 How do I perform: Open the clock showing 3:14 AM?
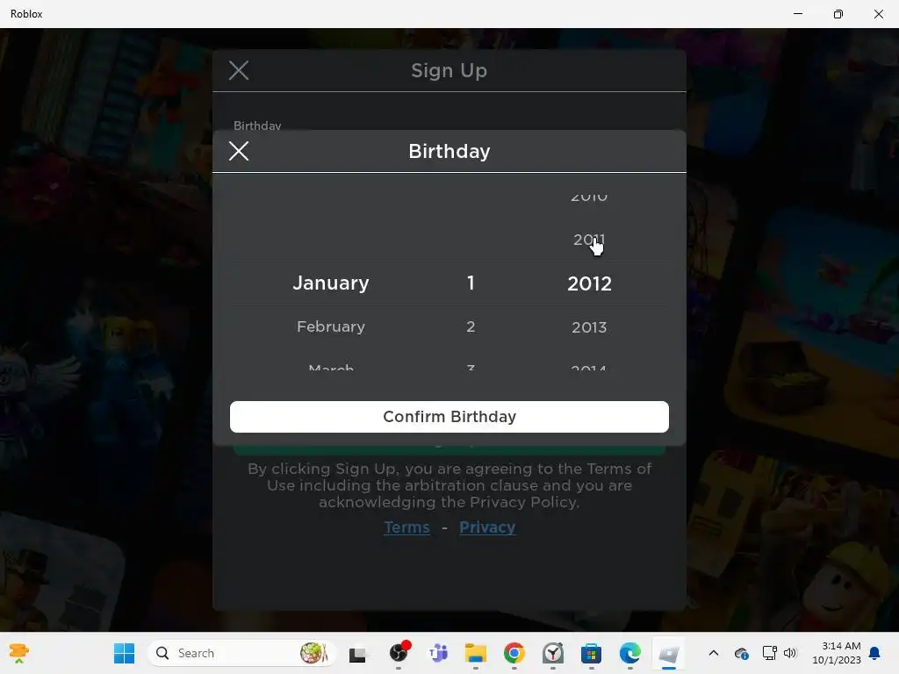(x=837, y=653)
